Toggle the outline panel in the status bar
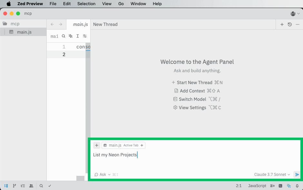This screenshot has height=190, width=303. click(x=23, y=186)
